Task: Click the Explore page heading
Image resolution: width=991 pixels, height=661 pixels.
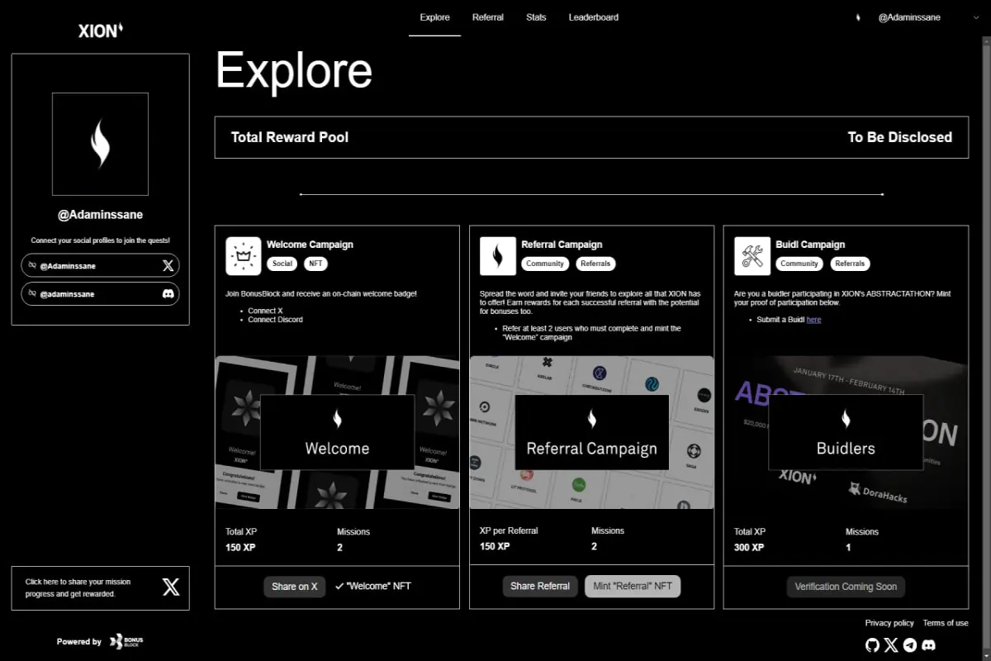Action: coord(294,70)
